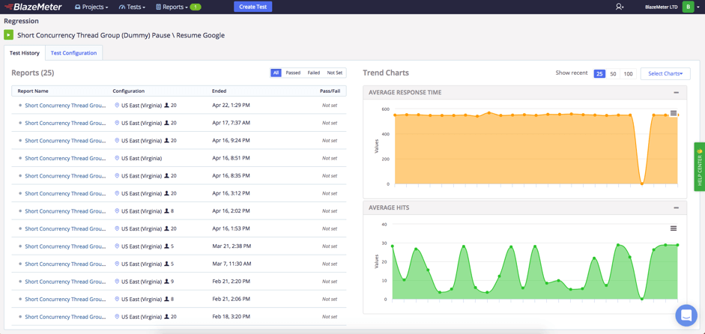Filter reports by Failed

pyautogui.click(x=314, y=73)
